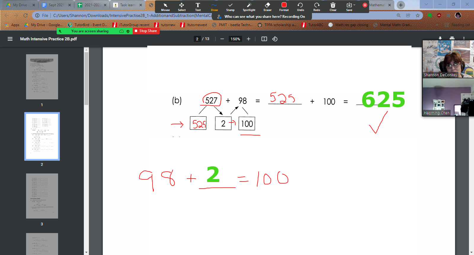This screenshot has width=474, height=255.
Task: Pick the Draw annotation tool
Action: click(x=214, y=7)
